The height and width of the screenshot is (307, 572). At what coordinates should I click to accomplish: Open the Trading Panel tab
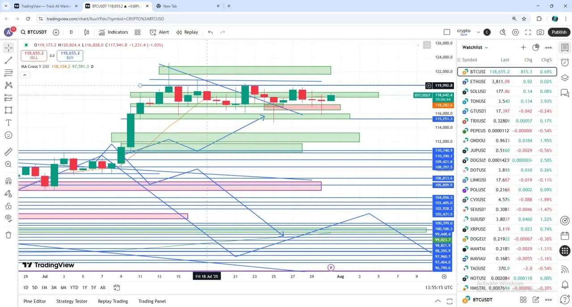[152, 301]
